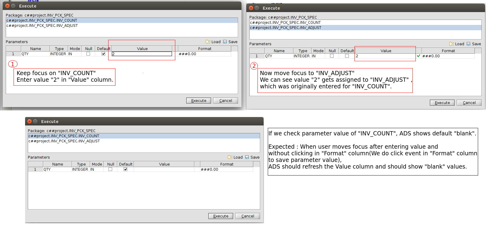Click row number 1 in top-left window

pyautogui.click(x=13, y=54)
